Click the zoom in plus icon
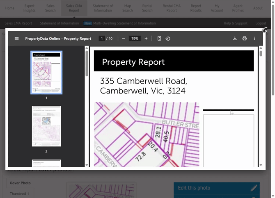Viewport: 275px width, 198px height. [x=146, y=39]
